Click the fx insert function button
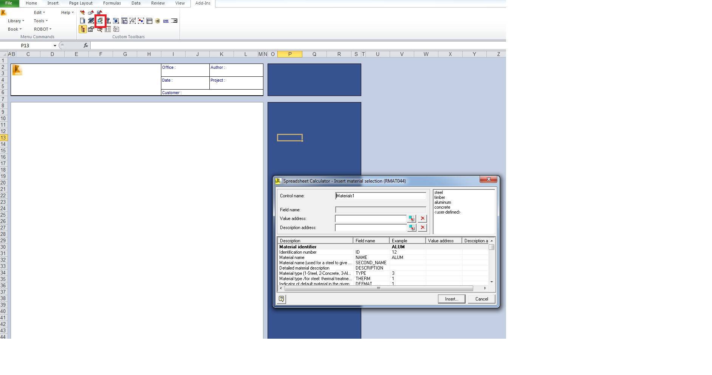The image size is (712, 375). coord(86,45)
